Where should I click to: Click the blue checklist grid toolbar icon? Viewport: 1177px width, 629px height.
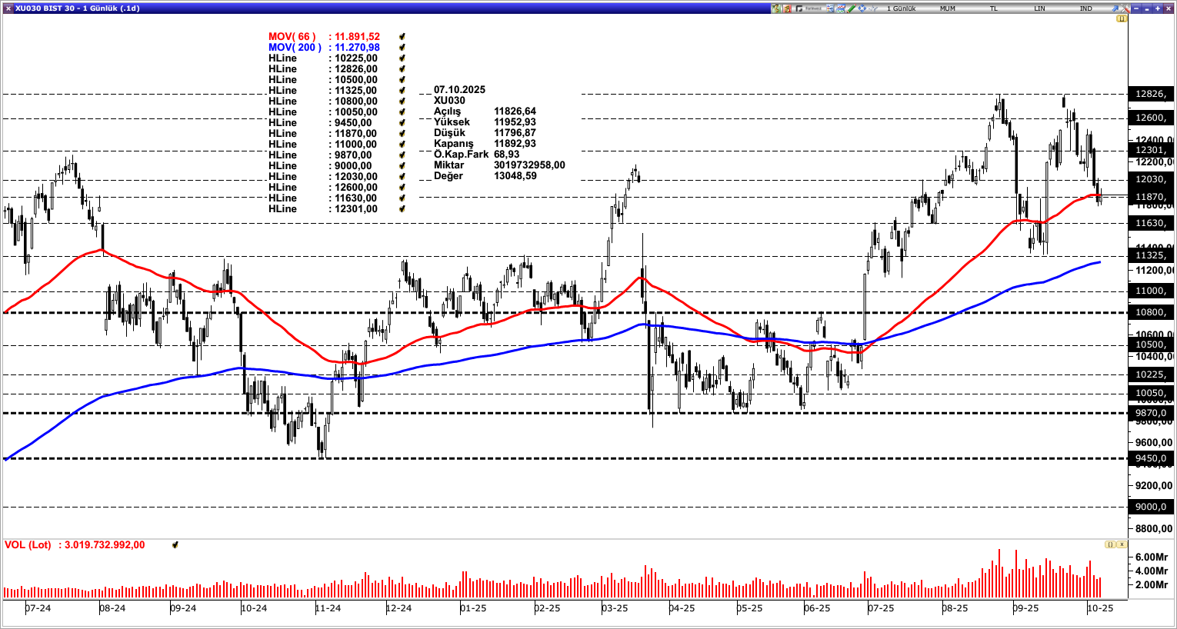tap(829, 8)
